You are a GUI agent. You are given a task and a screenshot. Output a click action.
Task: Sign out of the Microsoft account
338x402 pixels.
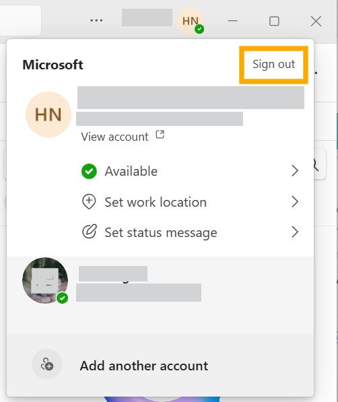tap(273, 65)
